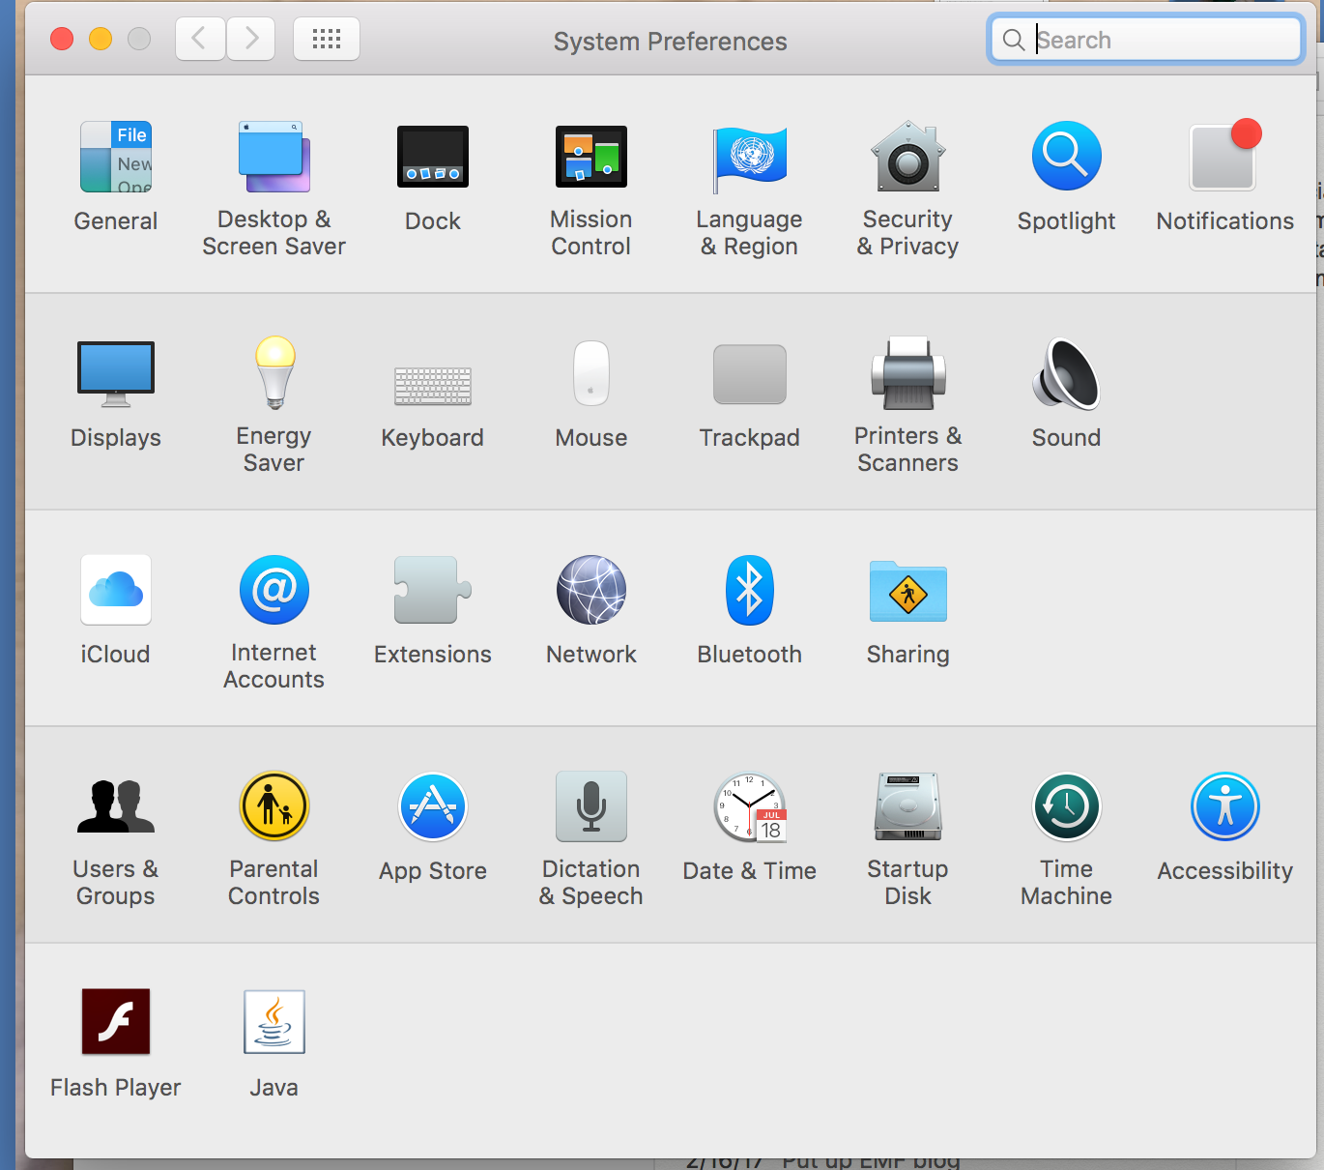The width and height of the screenshot is (1324, 1170).
Task: Open the Energy Saver pane
Action: point(274,373)
